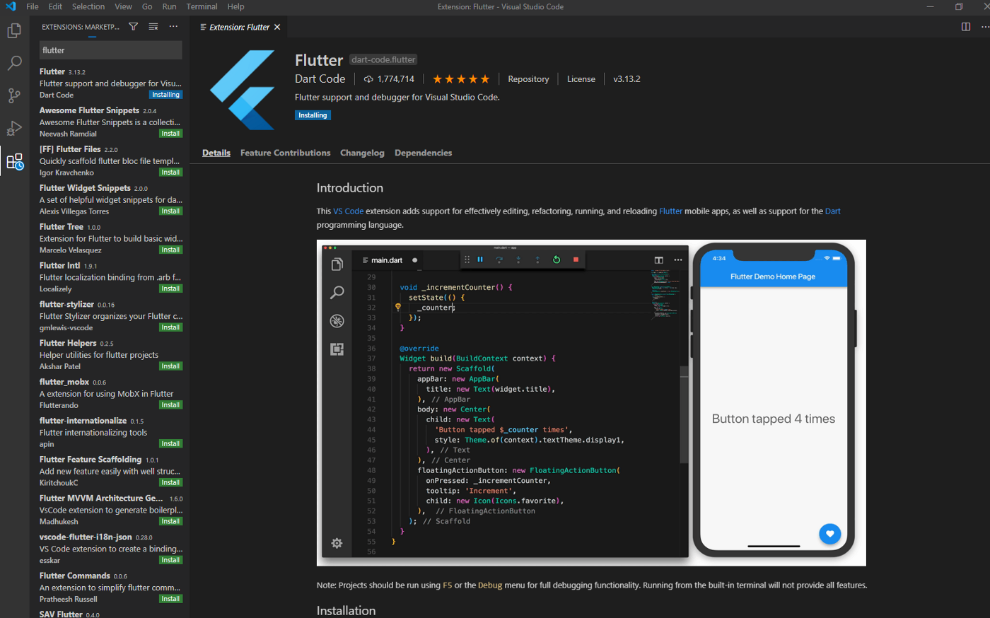Click the clear extensions search results icon
This screenshot has width=990, height=618.
click(x=153, y=27)
